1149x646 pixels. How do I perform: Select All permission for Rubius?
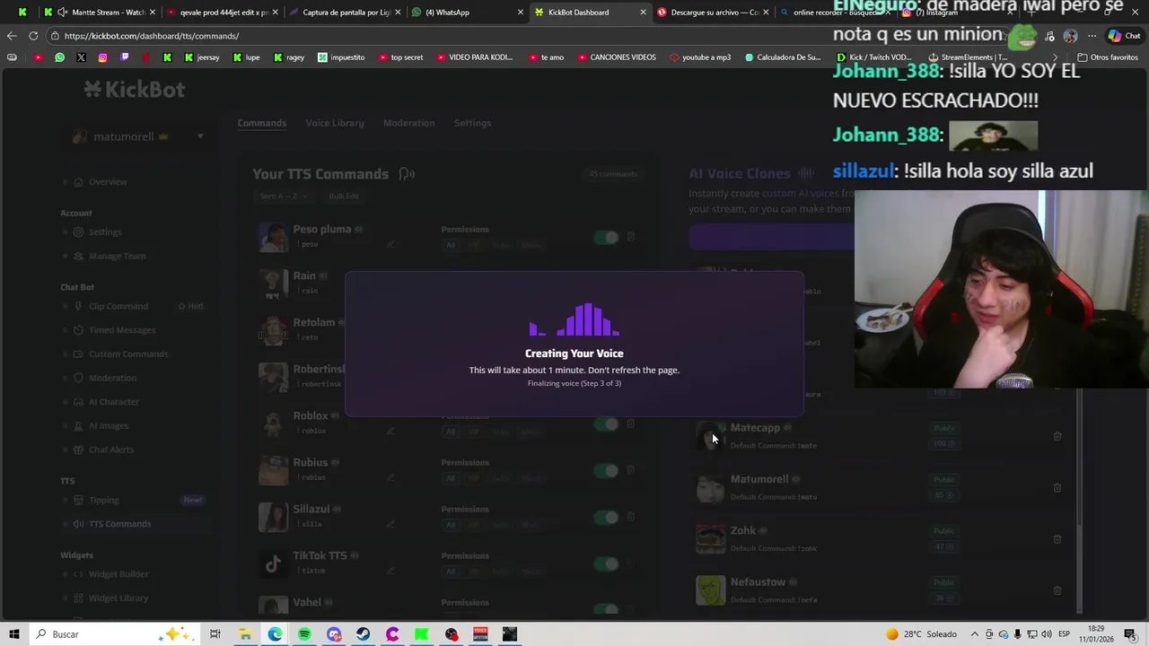coord(451,478)
